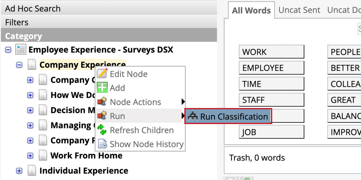Switch to the Uncat Sent tab
The image size is (361, 180).
[x=299, y=10]
